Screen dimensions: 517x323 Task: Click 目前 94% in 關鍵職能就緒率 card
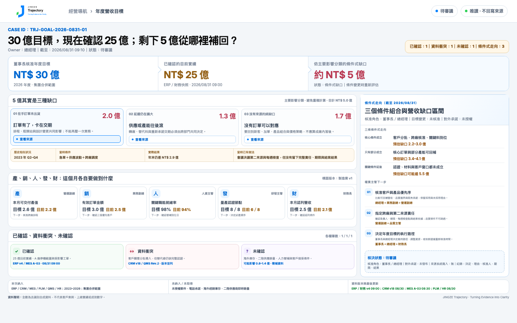tap(182, 210)
